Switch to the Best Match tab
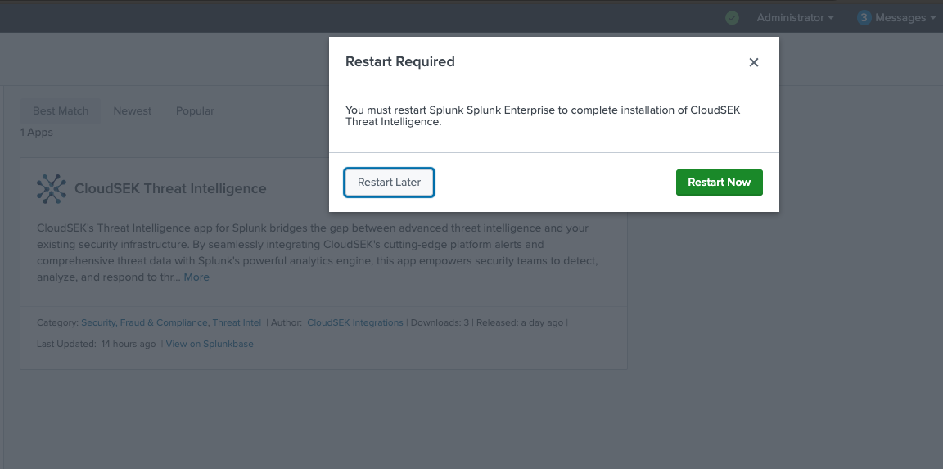The image size is (943, 469). click(x=60, y=111)
